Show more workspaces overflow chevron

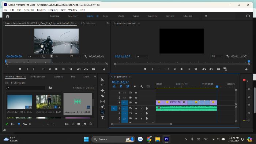(206, 16)
